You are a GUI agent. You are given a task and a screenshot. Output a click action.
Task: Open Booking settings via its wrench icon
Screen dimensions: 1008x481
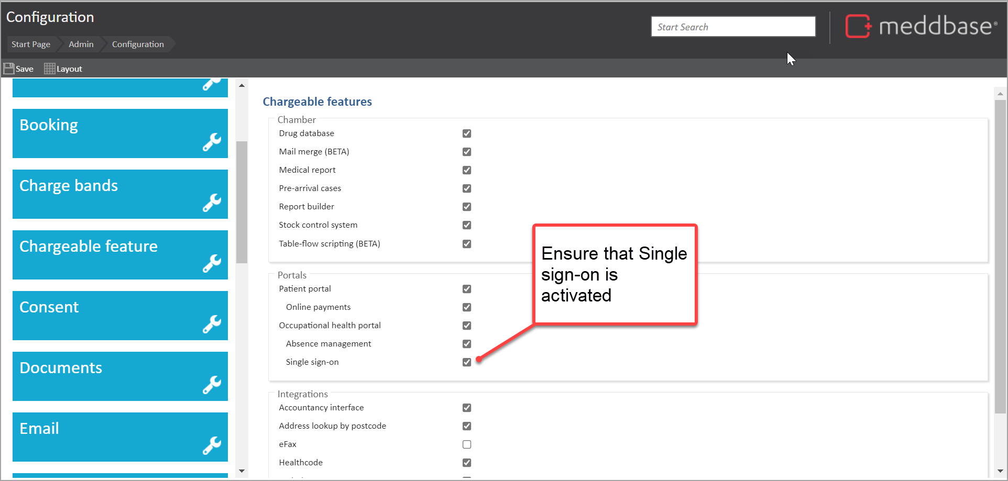click(x=212, y=141)
